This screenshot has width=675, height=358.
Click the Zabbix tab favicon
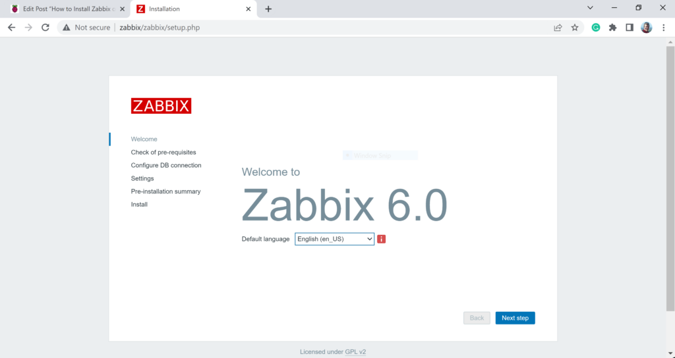pyautogui.click(x=140, y=9)
